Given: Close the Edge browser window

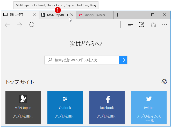Looking at the screenshot, I should pos(165,15).
